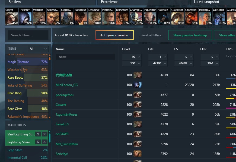
Task: Select the Gladiator ascendancy portrait
Action: point(178,16)
